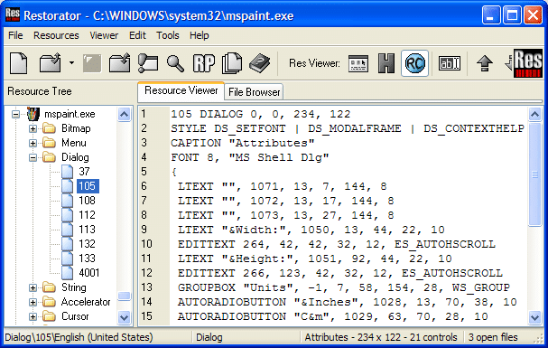This screenshot has width=548, height=348.
Task: Click the resource tree toggle icon
Action: pyautogui.click(x=148, y=63)
